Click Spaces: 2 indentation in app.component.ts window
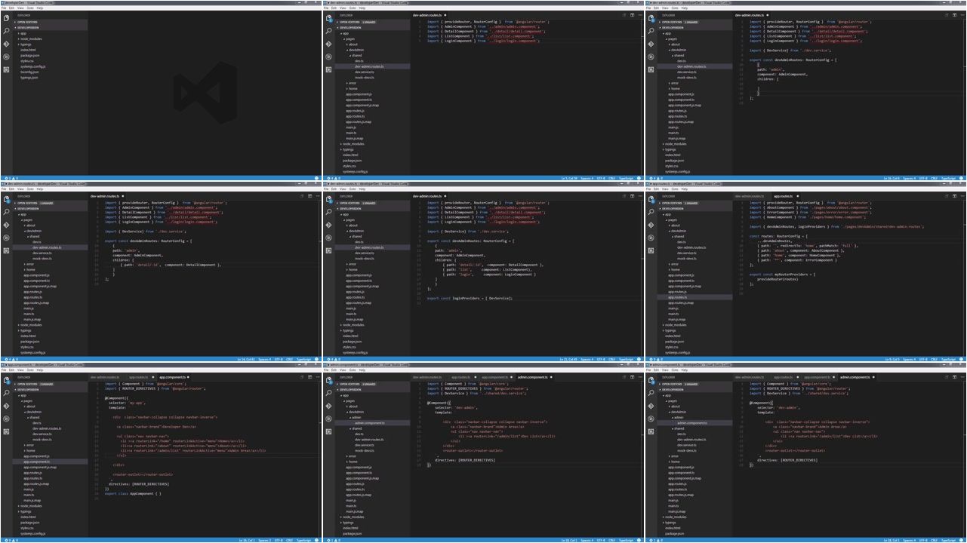967x543 pixels. (x=264, y=540)
